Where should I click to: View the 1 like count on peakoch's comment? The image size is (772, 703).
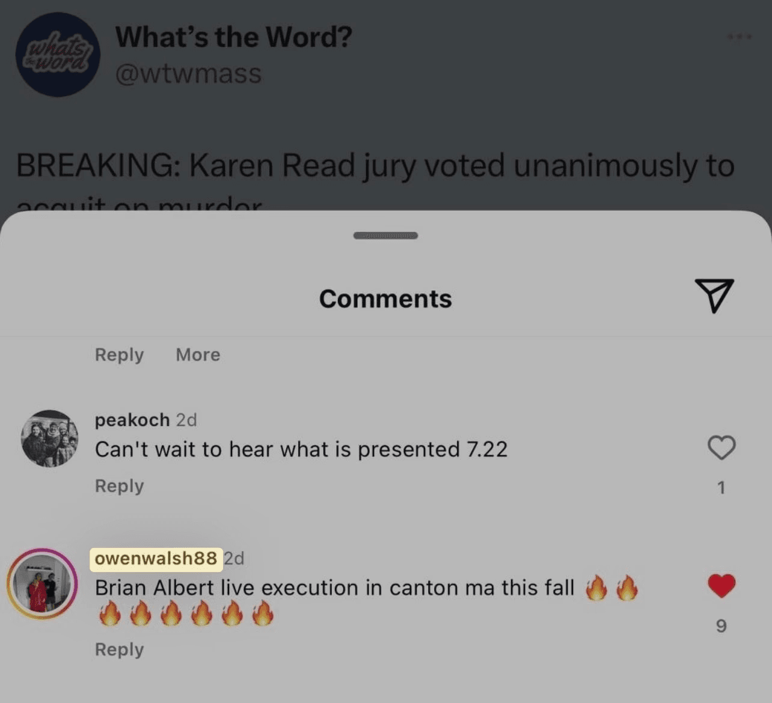[x=721, y=487]
